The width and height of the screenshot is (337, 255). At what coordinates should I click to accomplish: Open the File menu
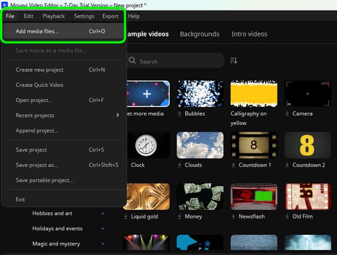point(10,16)
